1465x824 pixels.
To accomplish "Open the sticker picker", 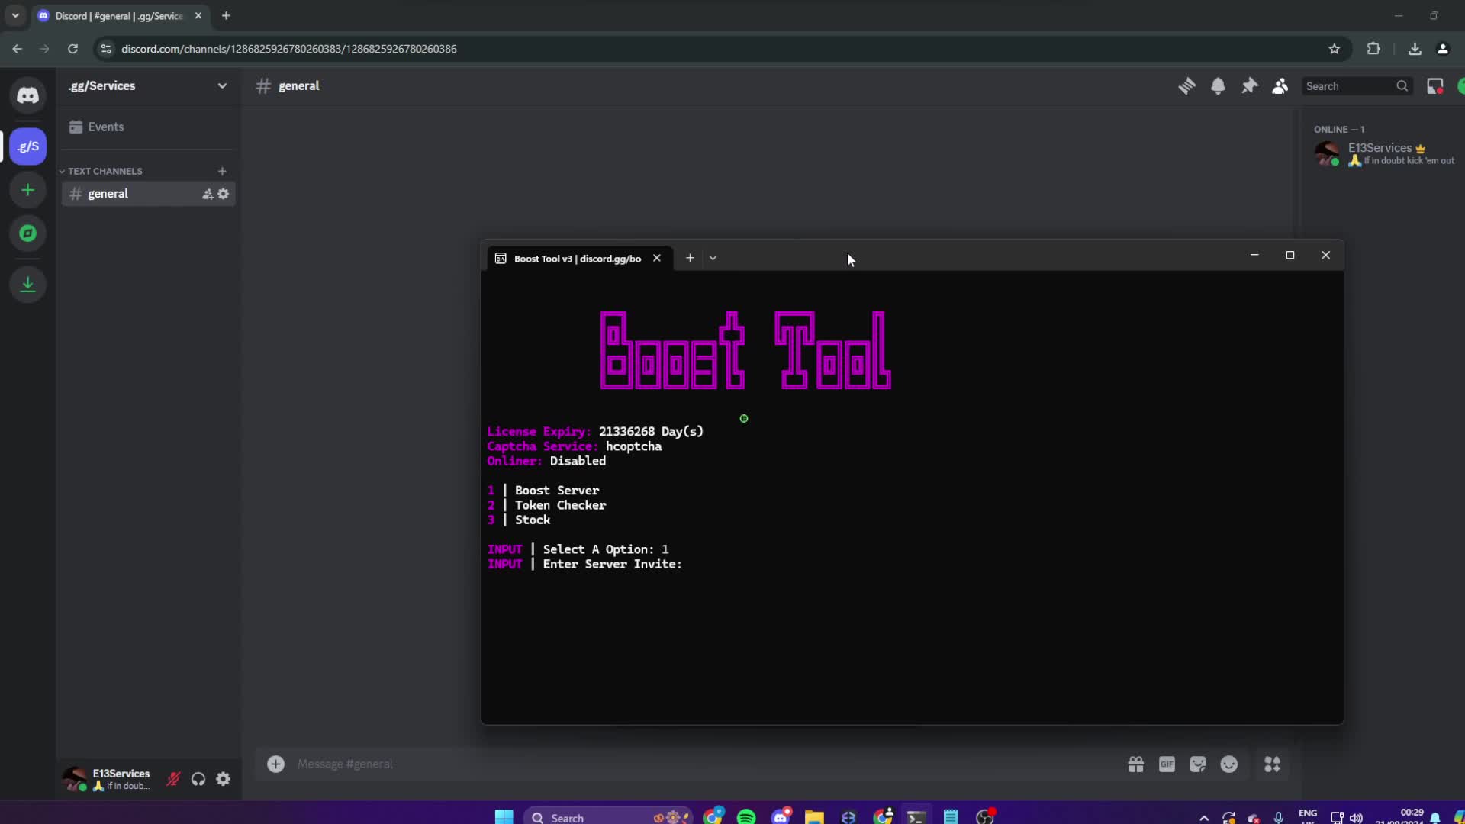I will point(1198,764).
